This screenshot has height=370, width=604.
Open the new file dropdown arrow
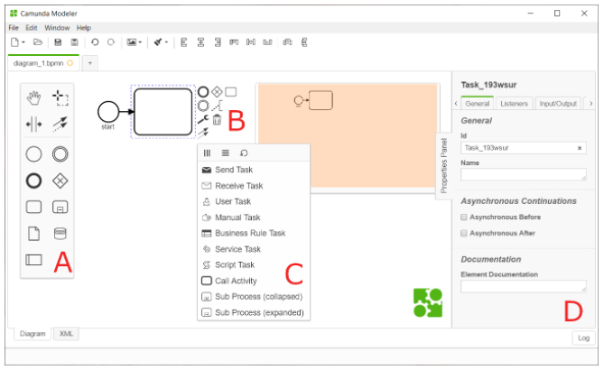[x=23, y=42]
